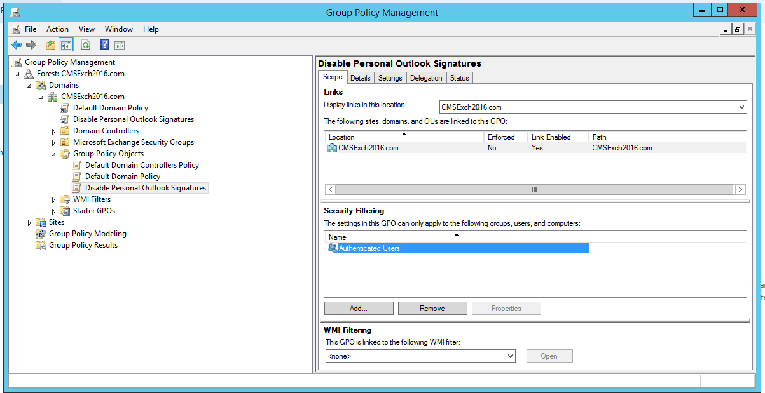Toggle the Show/Hide Console Tree icon
Viewport: 765px width, 393px height.
click(66, 44)
